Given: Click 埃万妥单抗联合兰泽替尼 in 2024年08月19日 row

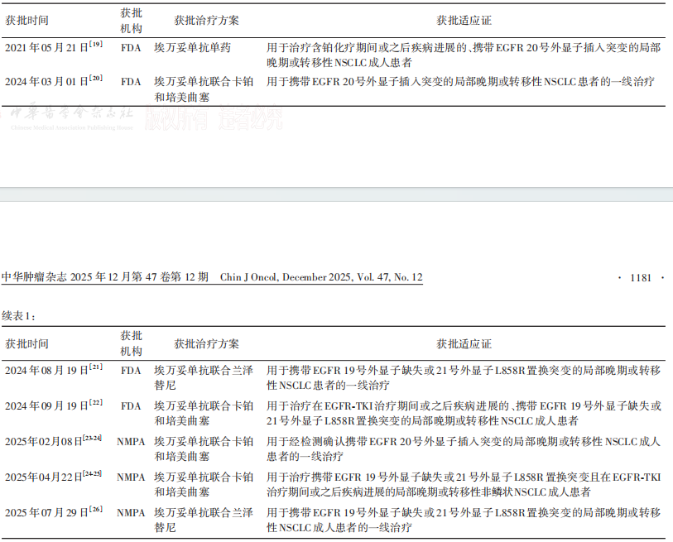Looking at the screenshot, I should (204, 377).
